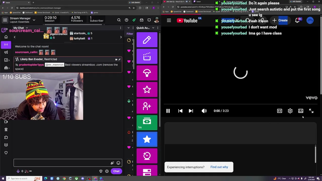Screen dimensions: 322x181
Task: Open the Content camera icon in sidebar
Action: [x=6, y=122]
